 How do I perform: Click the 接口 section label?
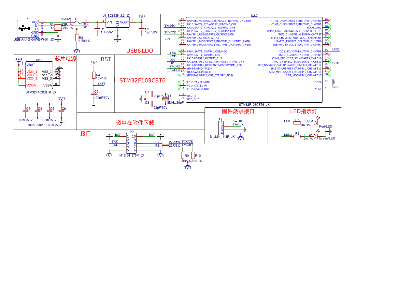click(x=85, y=134)
